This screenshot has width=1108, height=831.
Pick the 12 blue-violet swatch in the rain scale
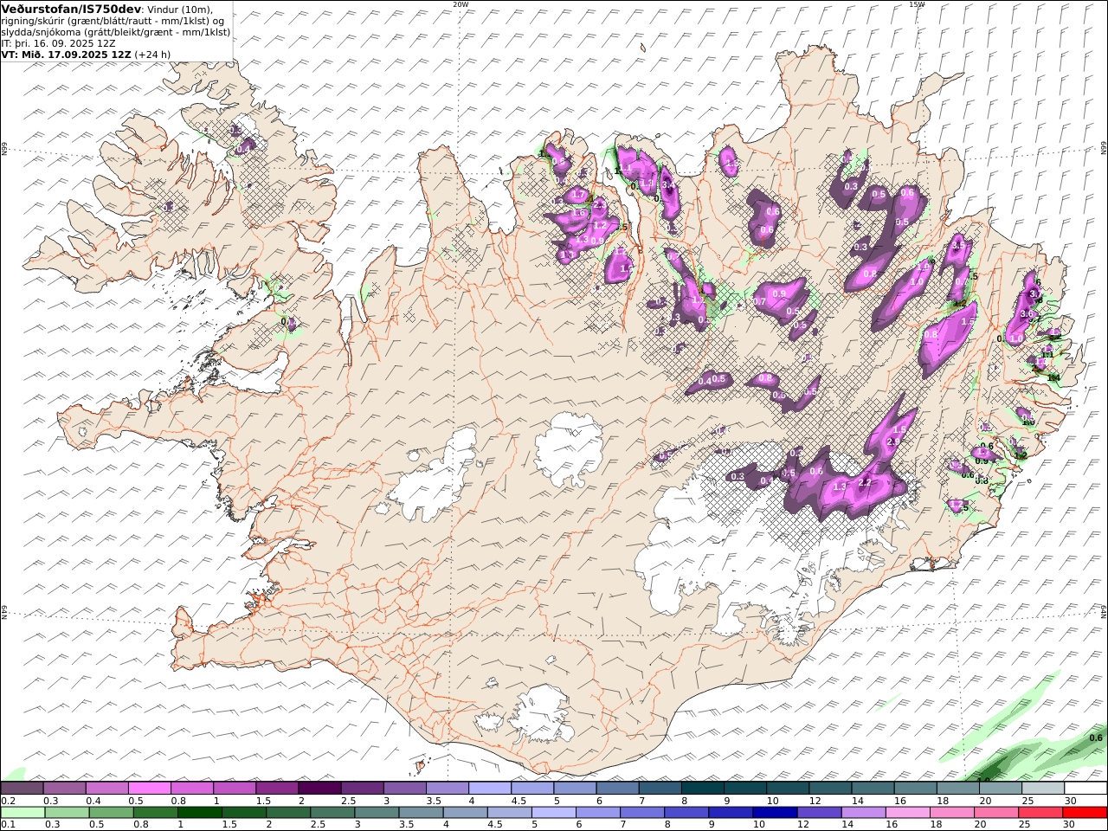[818, 813]
